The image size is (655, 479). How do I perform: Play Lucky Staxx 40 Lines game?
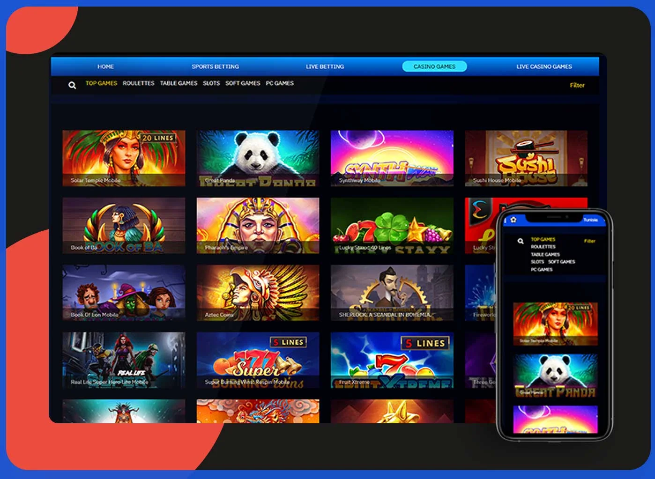coord(392,226)
